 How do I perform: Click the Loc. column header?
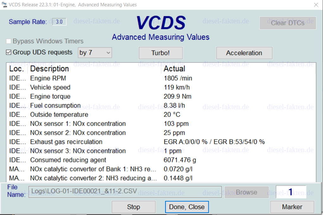coord(16,69)
